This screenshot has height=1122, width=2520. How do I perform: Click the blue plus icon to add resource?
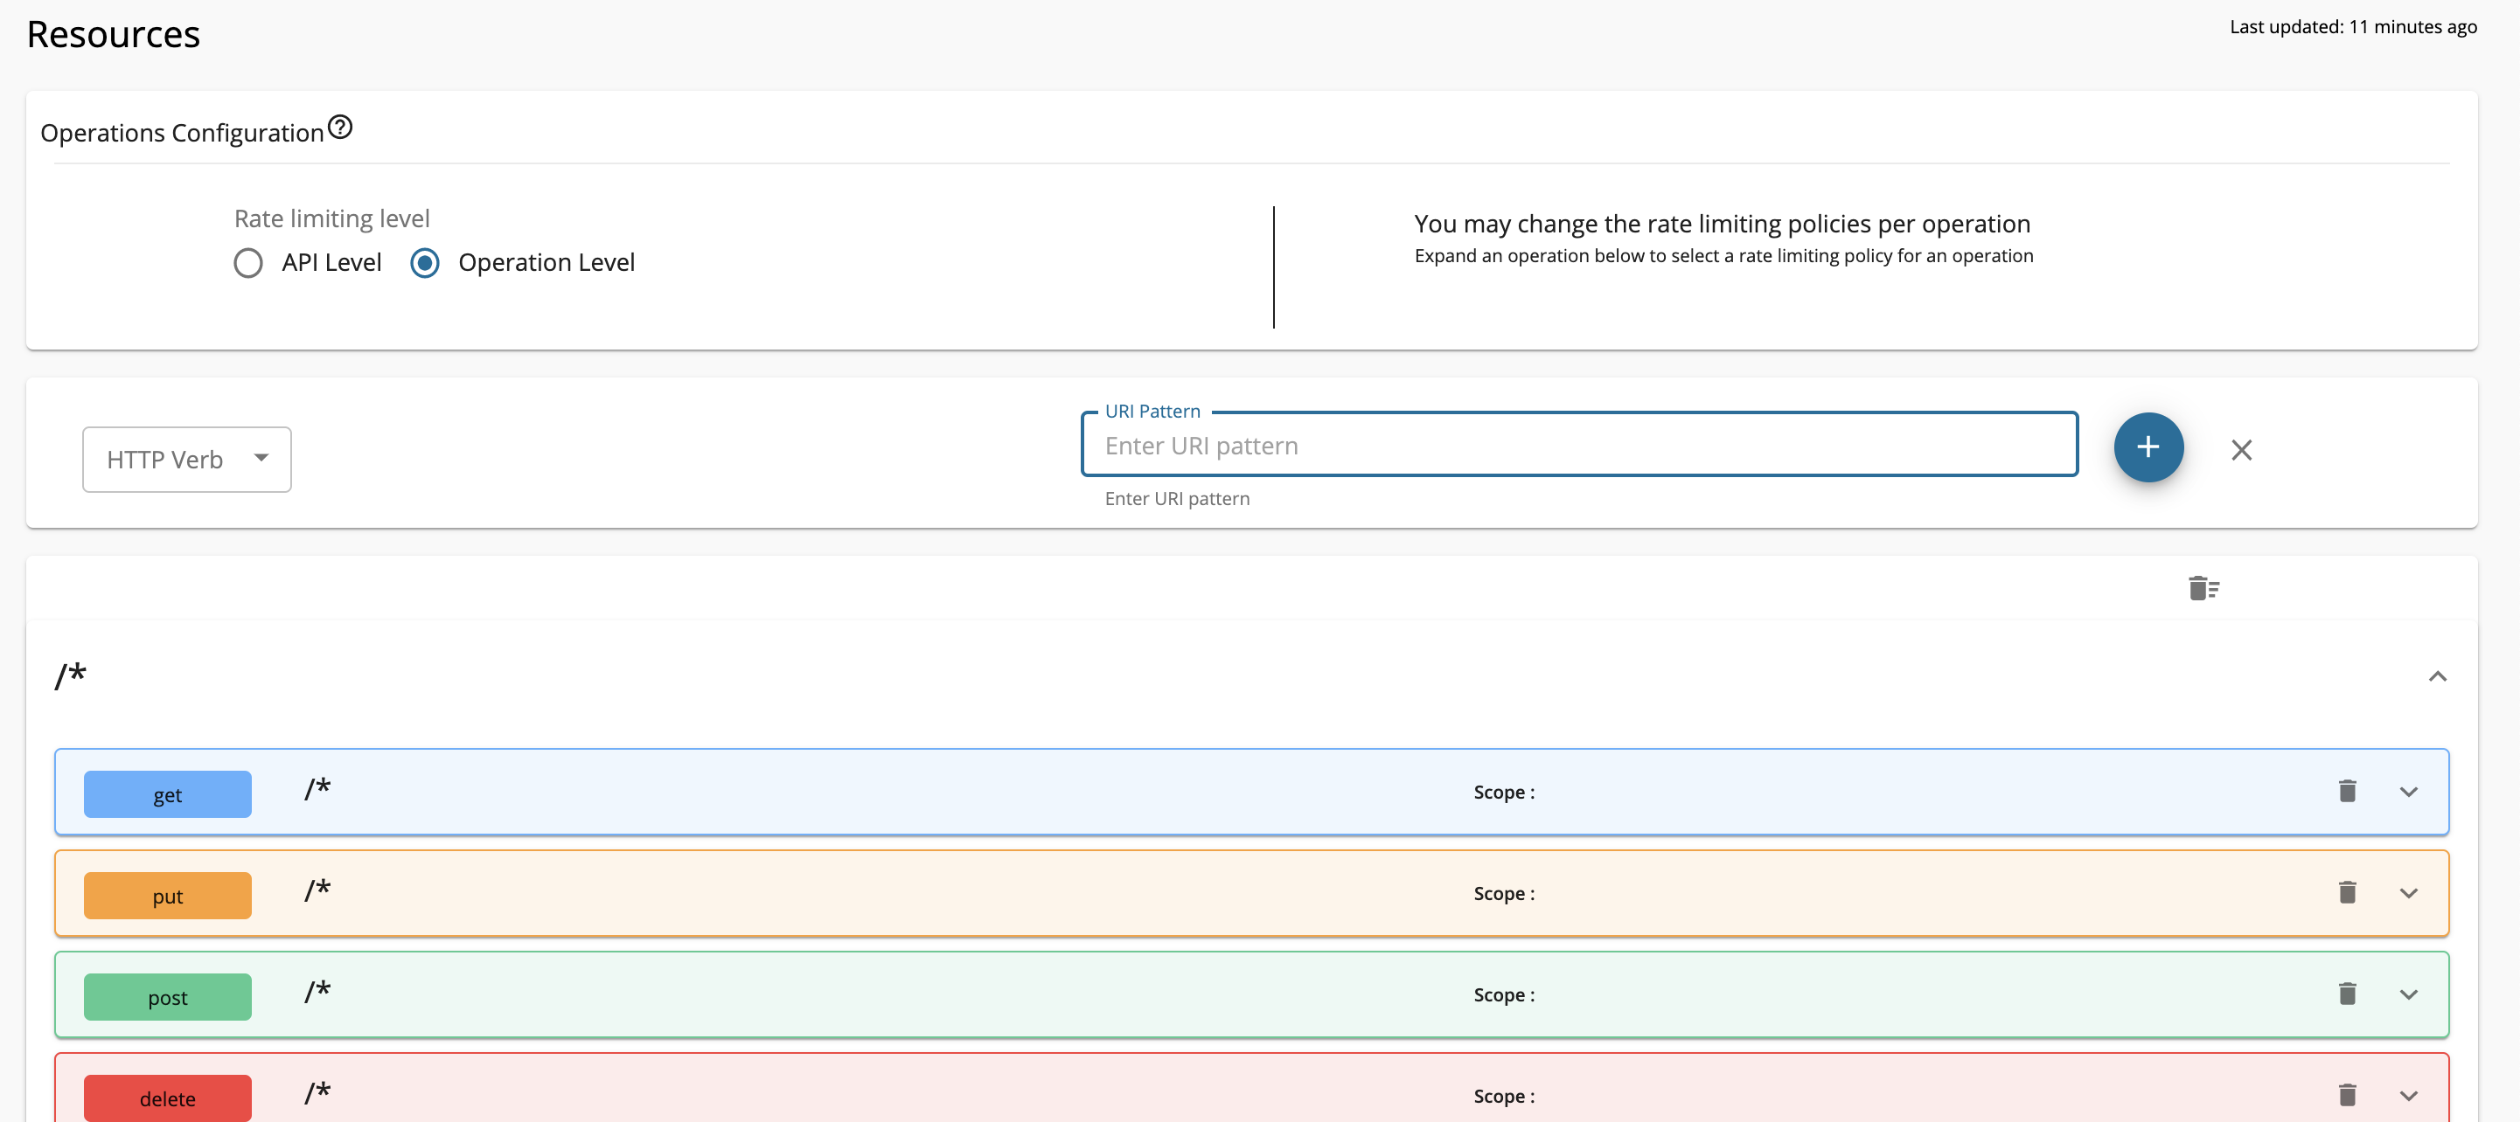point(2148,447)
